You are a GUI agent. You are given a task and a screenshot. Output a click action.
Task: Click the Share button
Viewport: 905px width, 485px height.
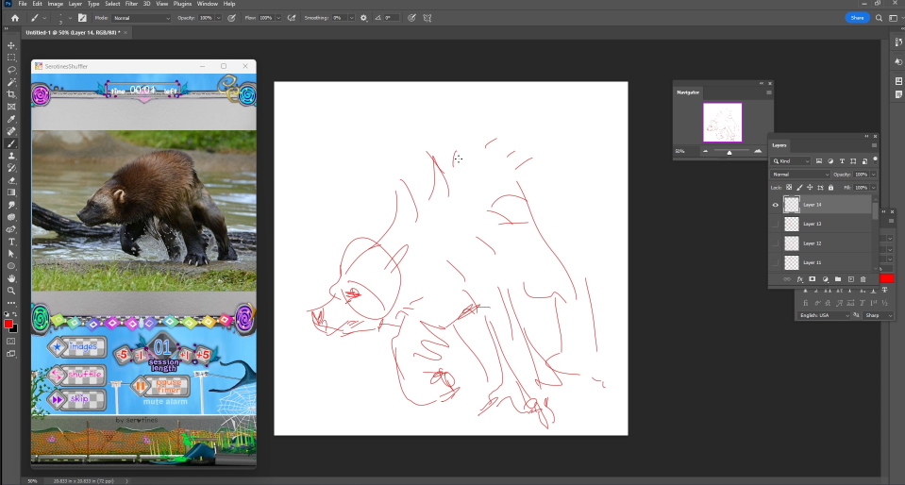click(857, 18)
